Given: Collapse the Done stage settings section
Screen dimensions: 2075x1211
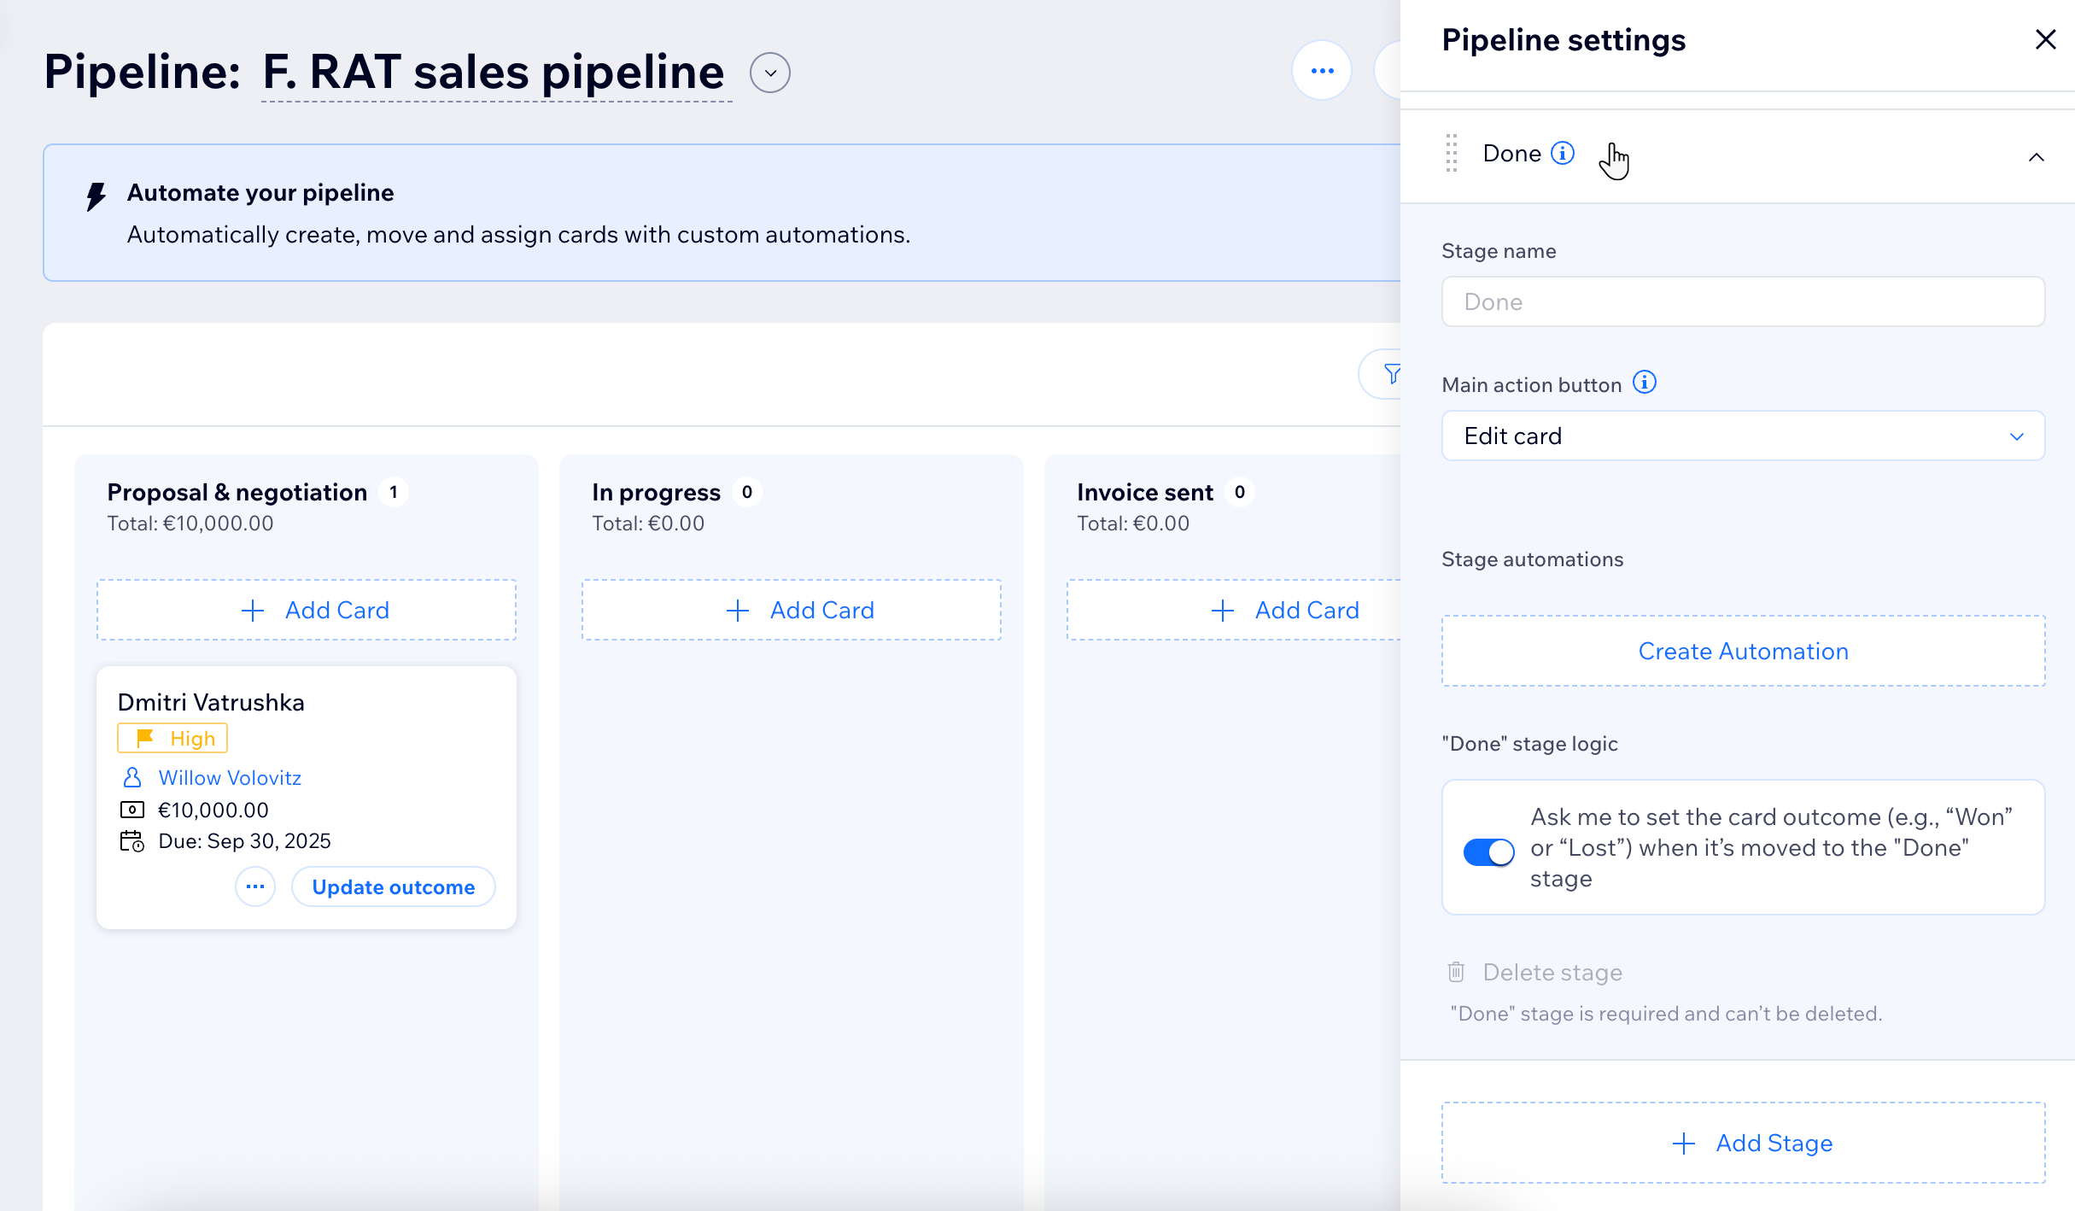Looking at the screenshot, I should click(x=2037, y=156).
